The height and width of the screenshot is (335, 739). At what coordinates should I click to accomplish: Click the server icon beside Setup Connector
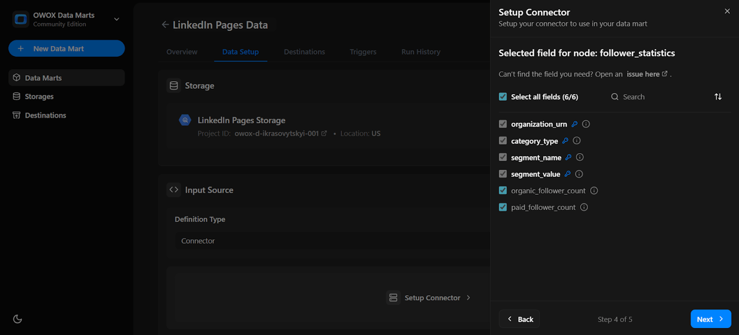click(x=393, y=298)
